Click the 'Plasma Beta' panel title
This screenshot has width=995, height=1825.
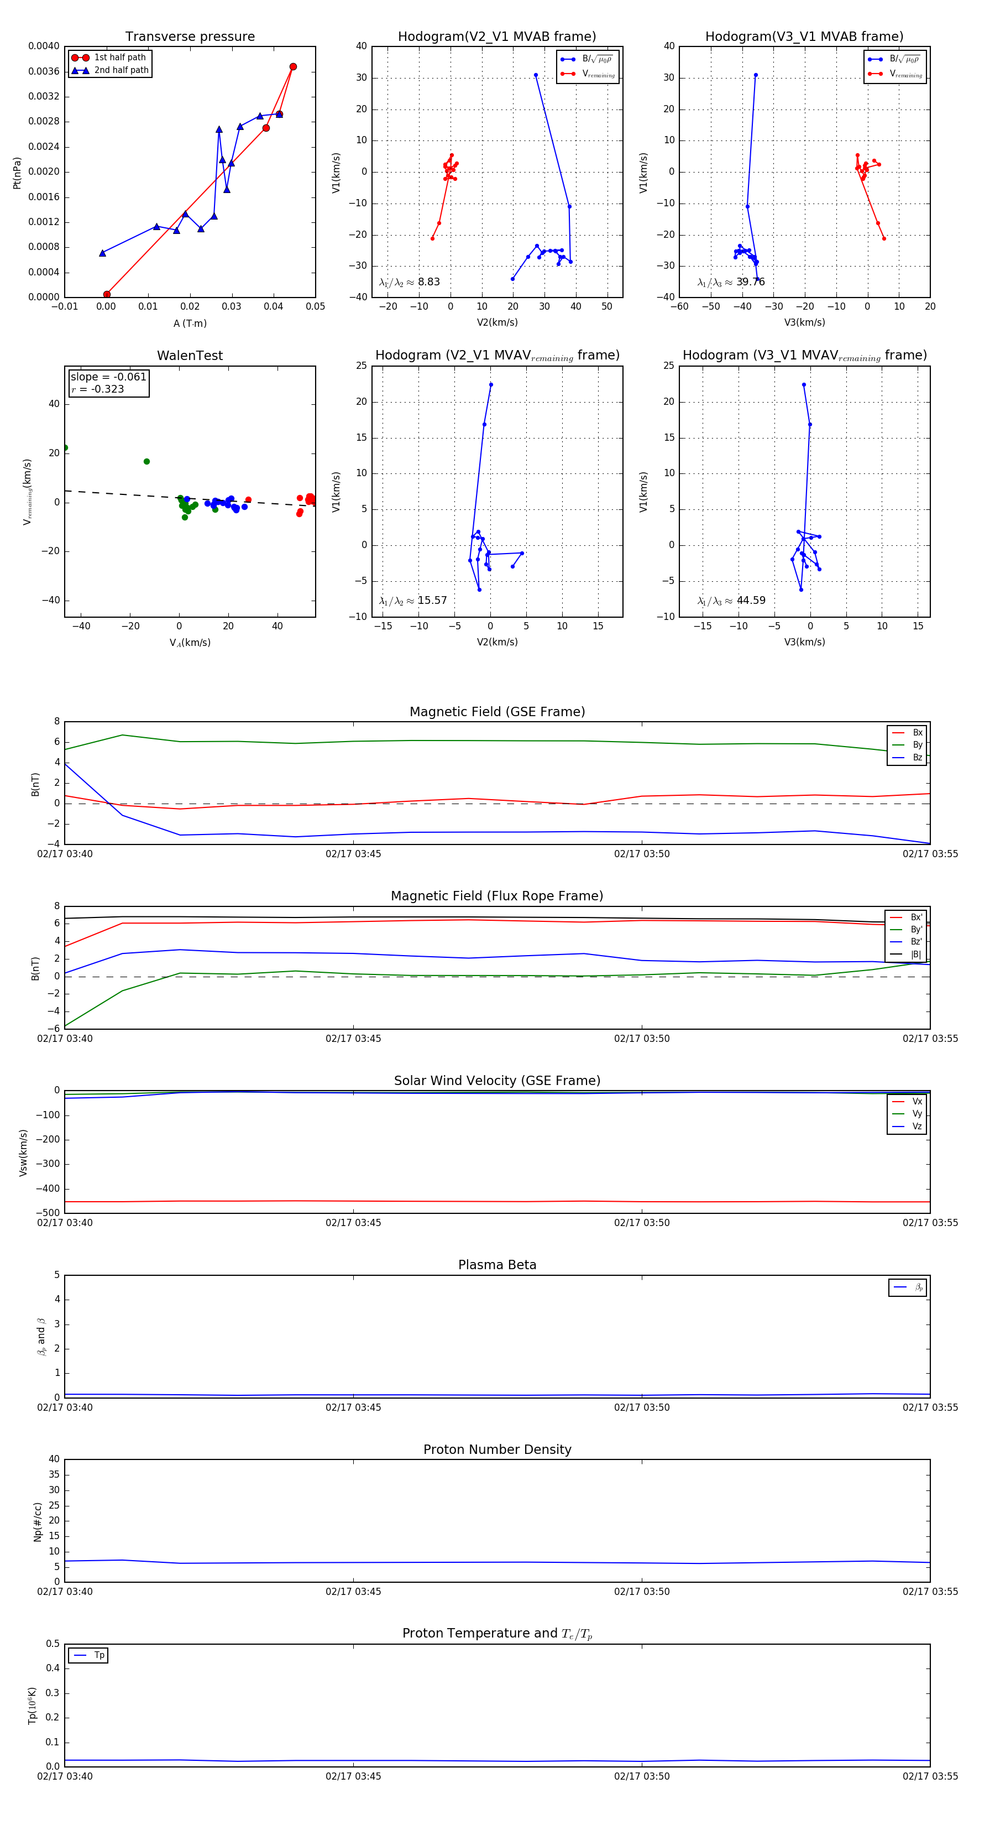(x=497, y=1265)
